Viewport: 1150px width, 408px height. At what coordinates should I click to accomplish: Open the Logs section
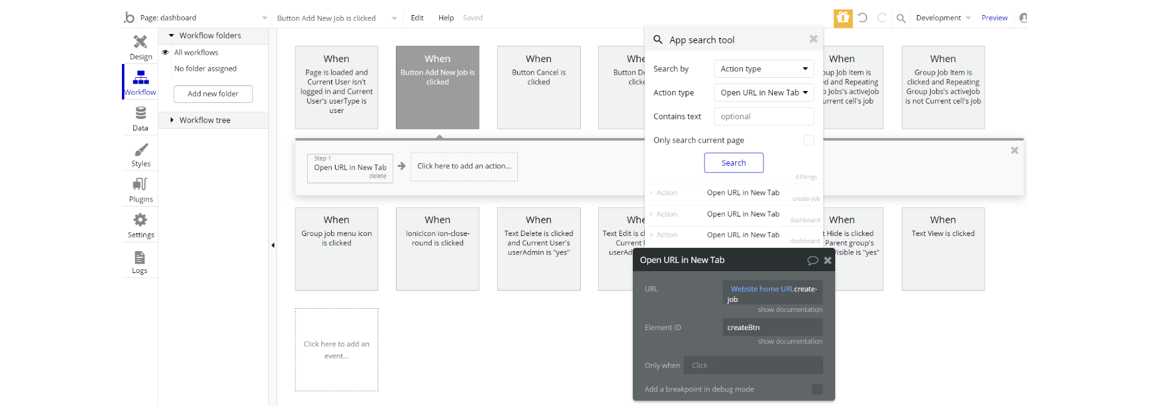(x=140, y=261)
